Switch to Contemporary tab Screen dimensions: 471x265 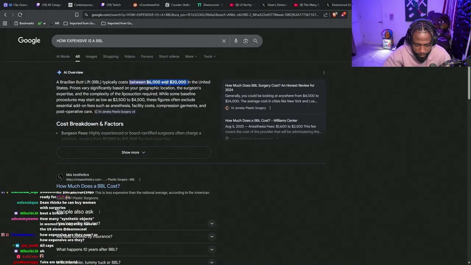pos(81,5)
